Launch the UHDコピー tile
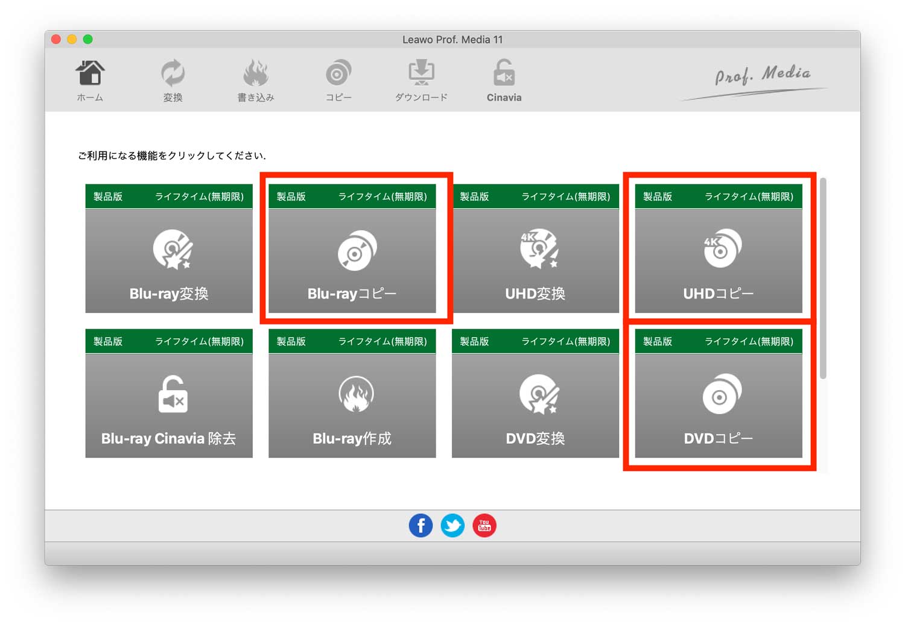This screenshot has height=624, width=905. (719, 248)
